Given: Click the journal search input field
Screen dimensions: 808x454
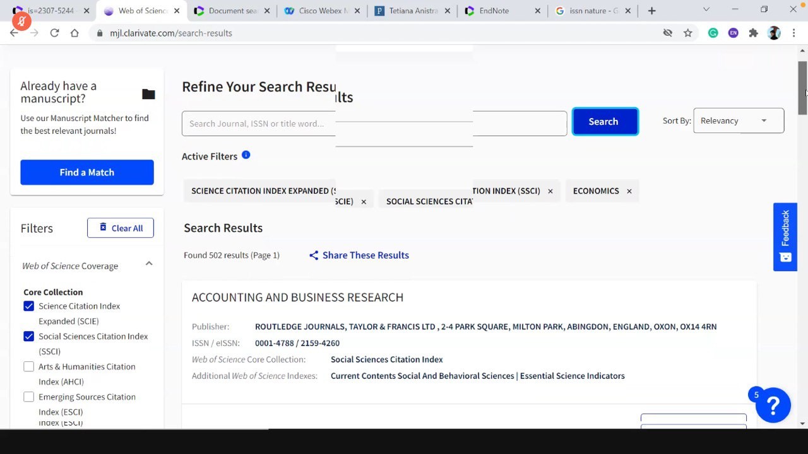Looking at the screenshot, I should pyautogui.click(x=374, y=124).
